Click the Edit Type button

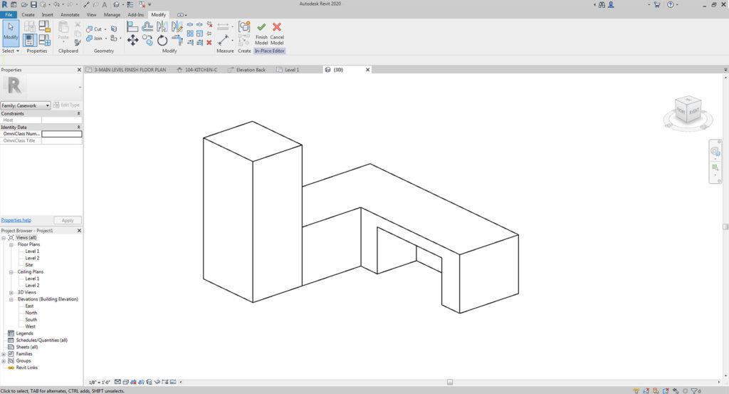point(66,105)
